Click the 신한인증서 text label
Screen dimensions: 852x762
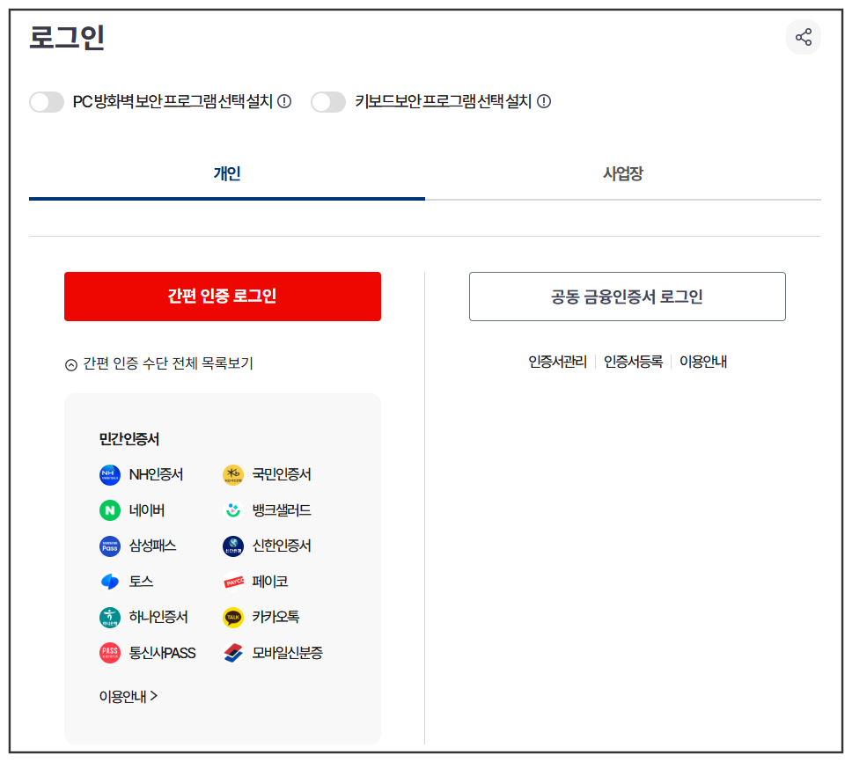tap(282, 546)
